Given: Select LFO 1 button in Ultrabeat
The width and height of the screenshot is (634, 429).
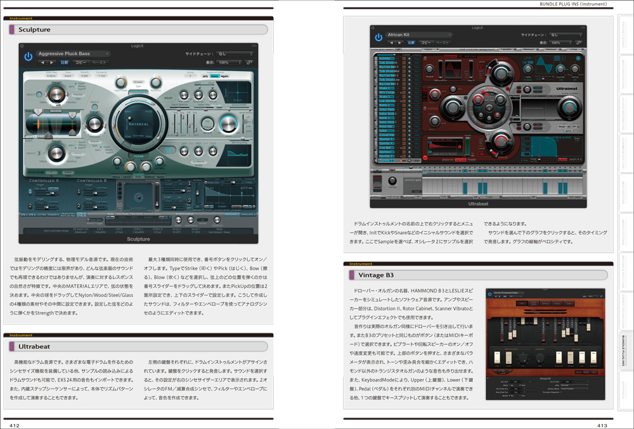Looking at the screenshot, I should (x=557, y=58).
